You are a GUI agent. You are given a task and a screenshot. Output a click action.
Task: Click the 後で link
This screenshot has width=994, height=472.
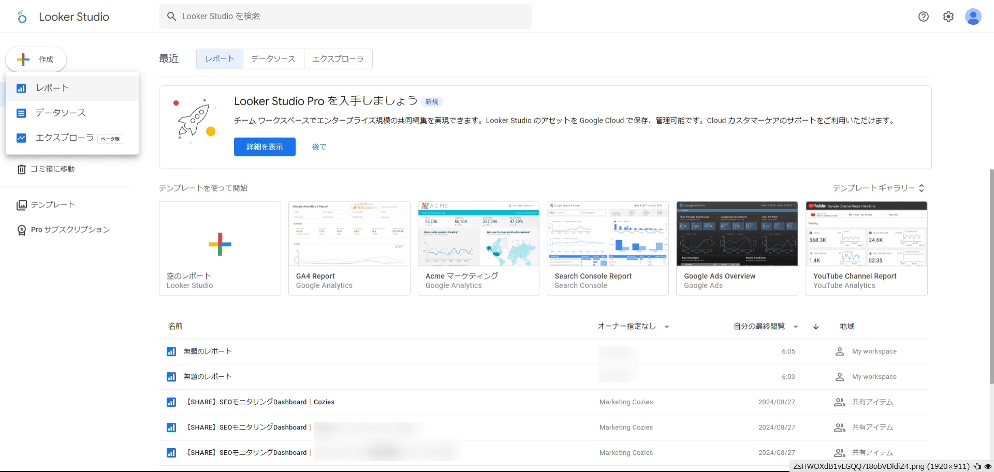point(319,147)
